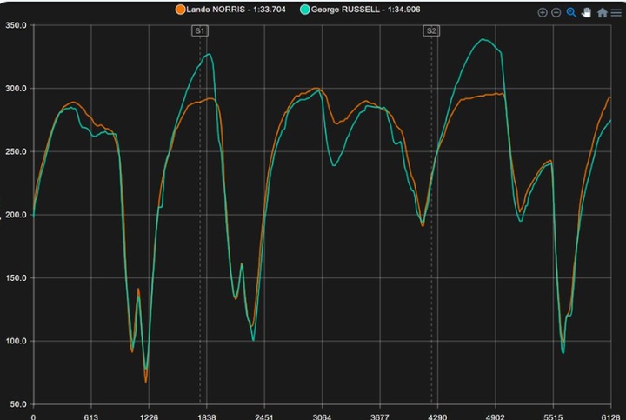The width and height of the screenshot is (626, 420).
Task: Click the 300.0 y-axis label
Action: click(16, 88)
